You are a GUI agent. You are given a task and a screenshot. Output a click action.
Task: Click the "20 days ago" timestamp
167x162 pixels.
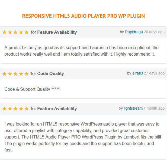(x=154, y=32)
